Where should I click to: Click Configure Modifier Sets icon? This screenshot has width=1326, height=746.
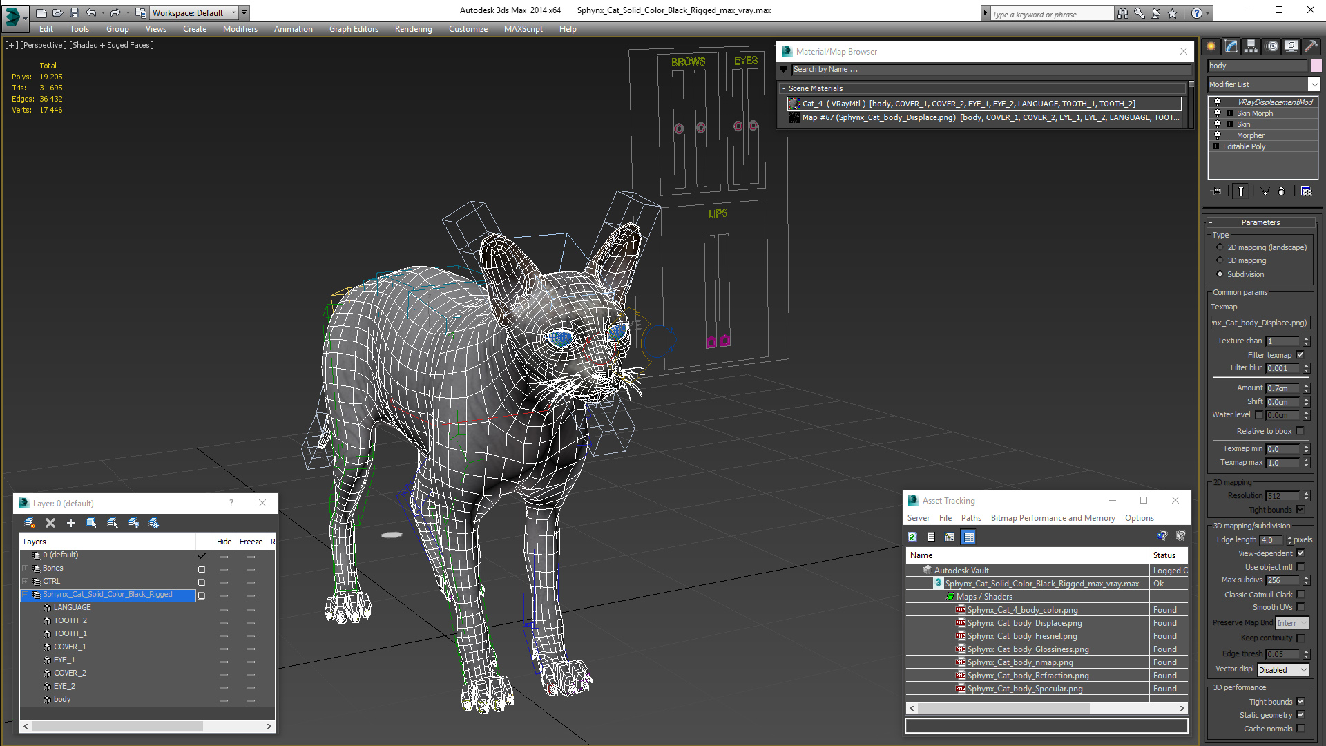pos(1307,191)
